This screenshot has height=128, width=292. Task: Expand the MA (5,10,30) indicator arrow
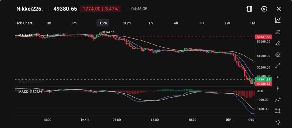[x=47, y=35]
